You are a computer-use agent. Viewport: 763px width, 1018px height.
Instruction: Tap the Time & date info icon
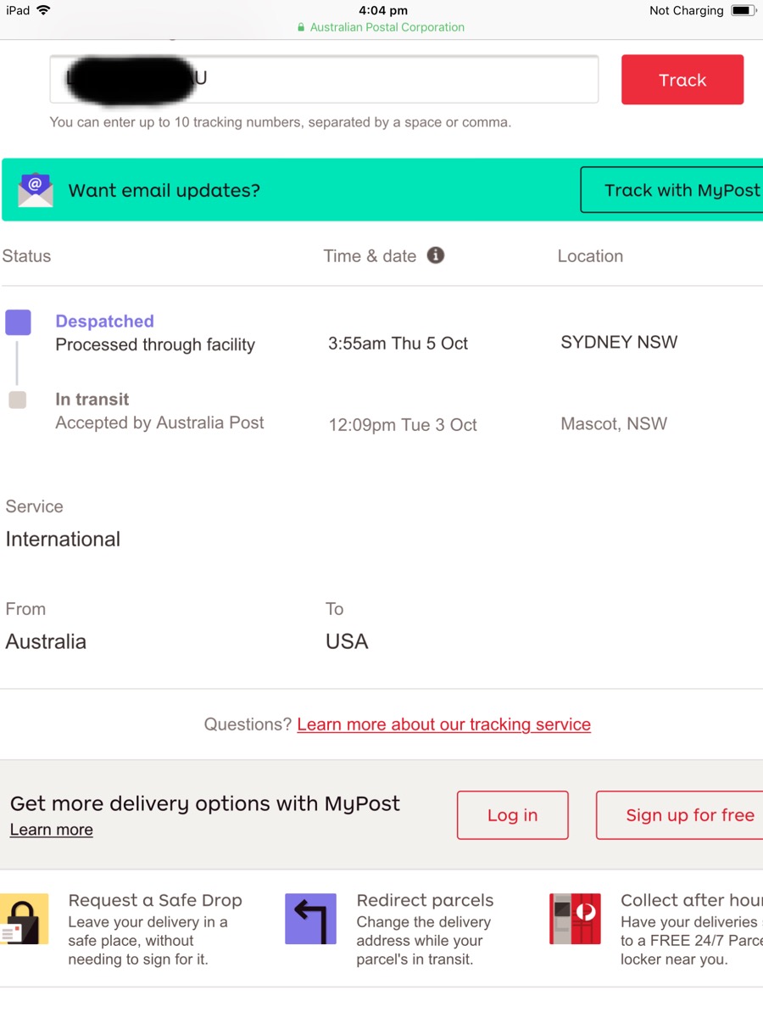[x=436, y=255]
